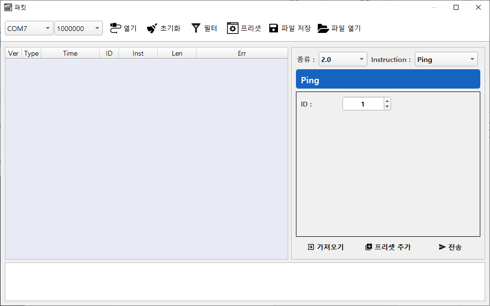Click the 열기 port connect icon
The height and width of the screenshot is (306, 490).
tap(115, 28)
